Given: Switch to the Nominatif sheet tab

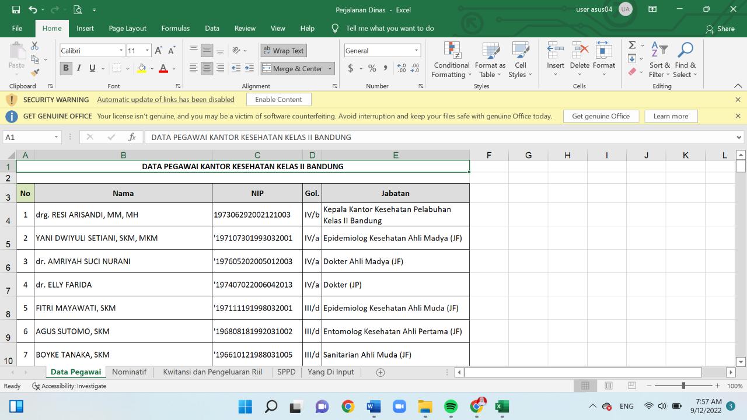Looking at the screenshot, I should [129, 372].
